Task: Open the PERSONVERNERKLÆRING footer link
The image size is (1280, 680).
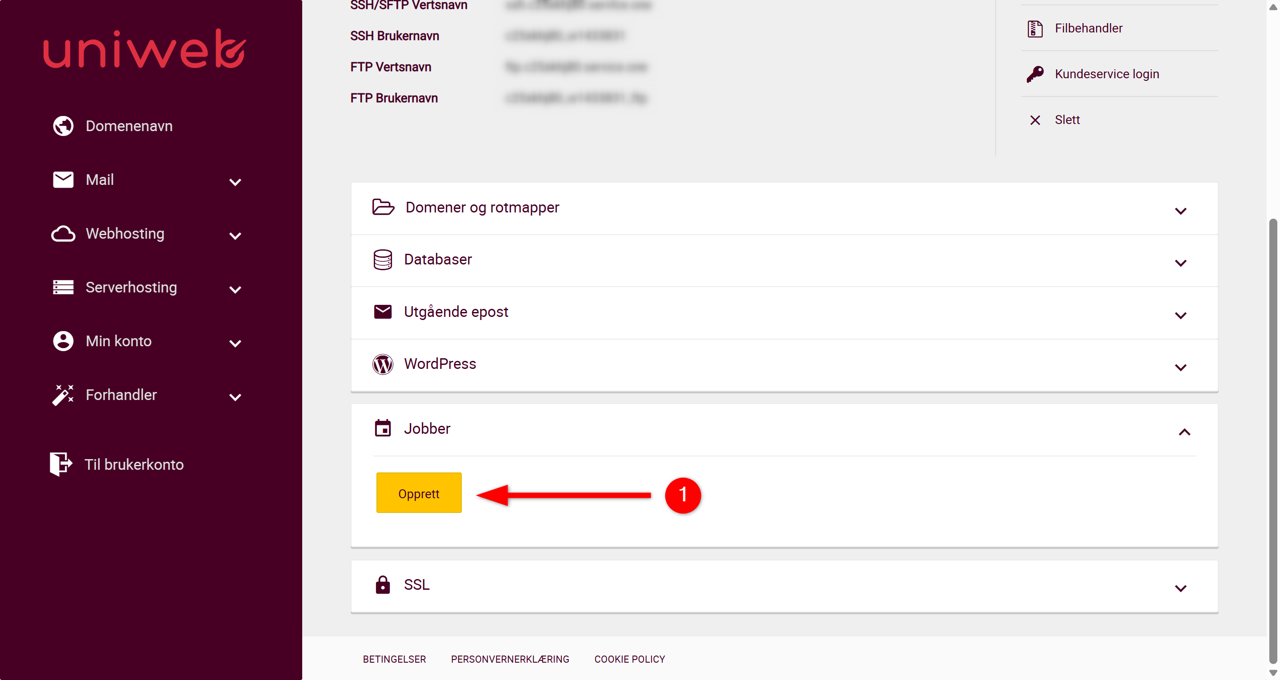Action: [510, 659]
